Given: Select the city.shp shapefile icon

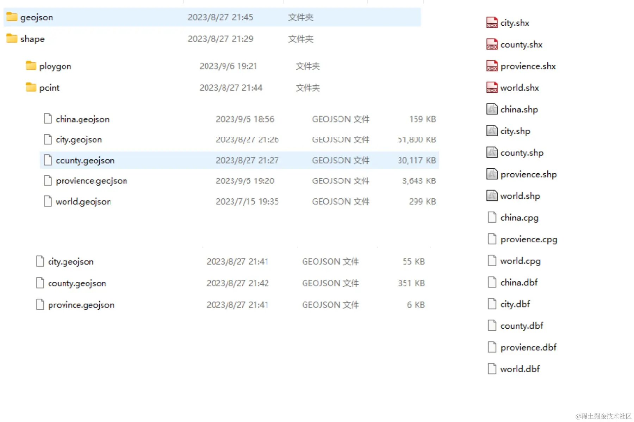Looking at the screenshot, I should point(492,131).
